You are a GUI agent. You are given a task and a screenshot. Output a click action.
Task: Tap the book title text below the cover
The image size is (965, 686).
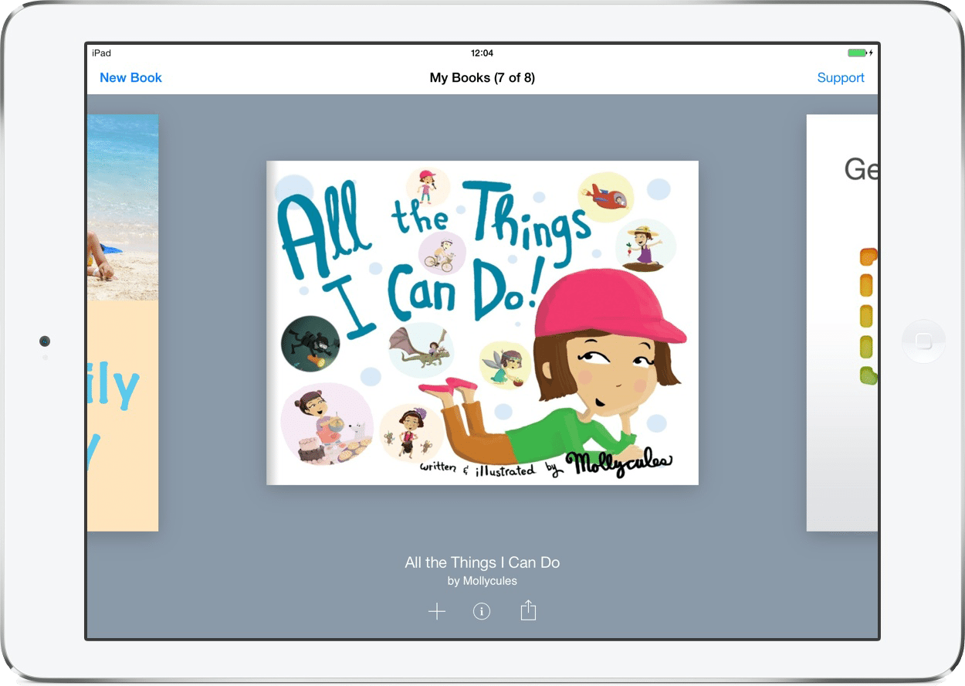482,562
